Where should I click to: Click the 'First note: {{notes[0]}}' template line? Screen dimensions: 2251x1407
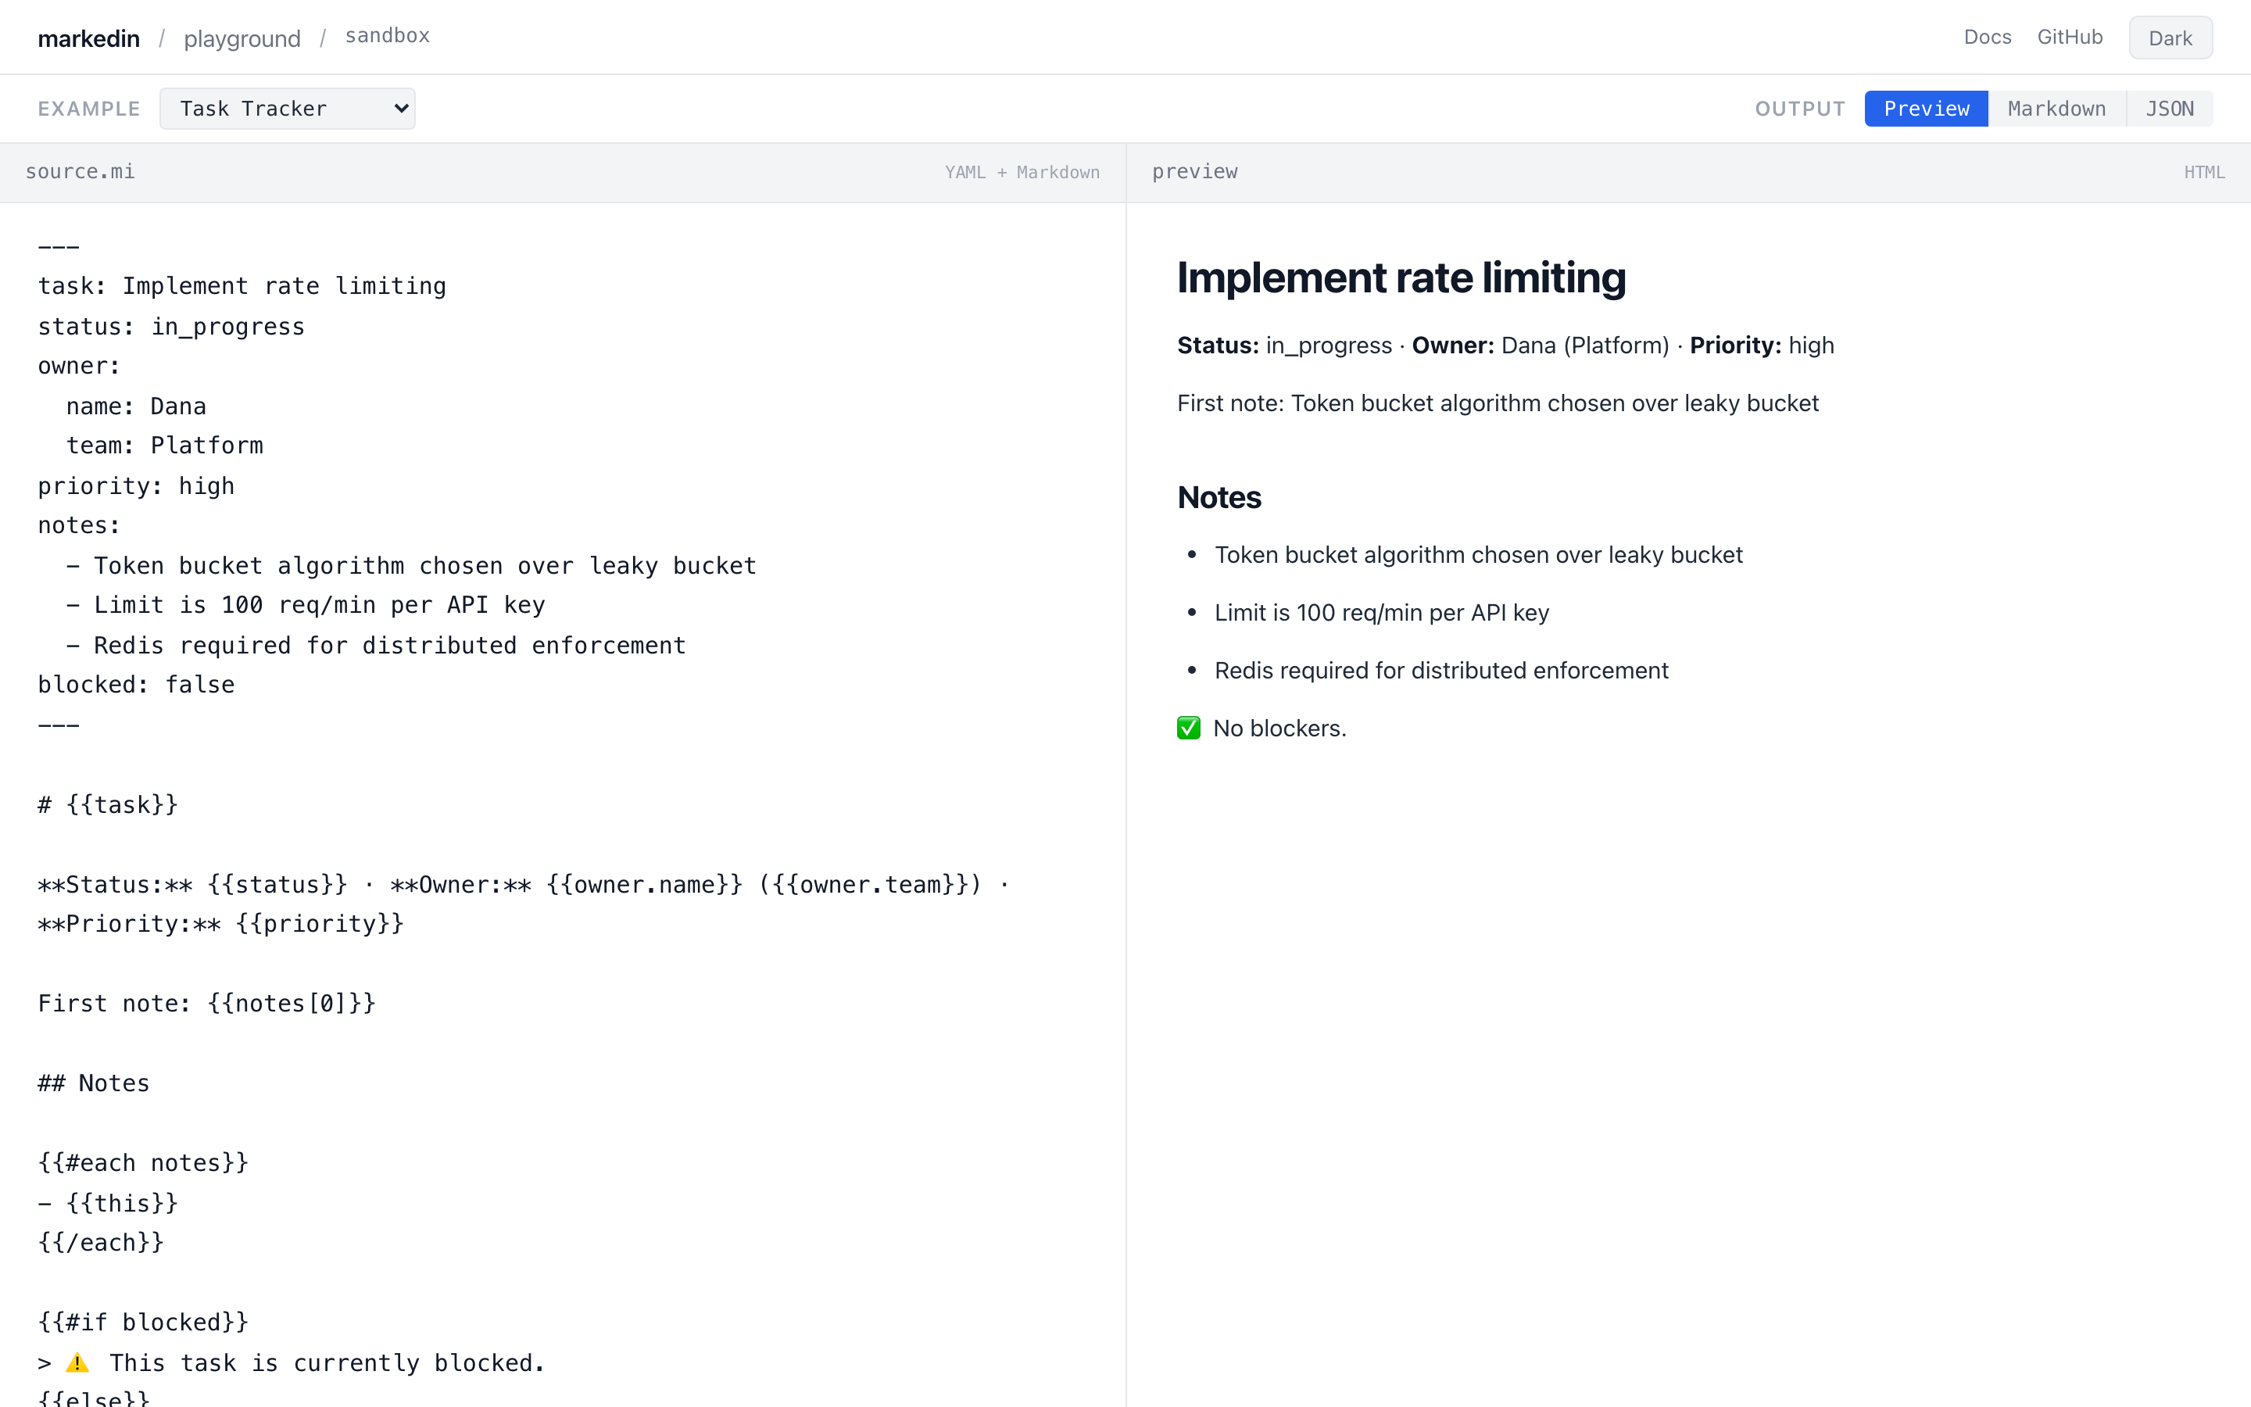point(206,1004)
